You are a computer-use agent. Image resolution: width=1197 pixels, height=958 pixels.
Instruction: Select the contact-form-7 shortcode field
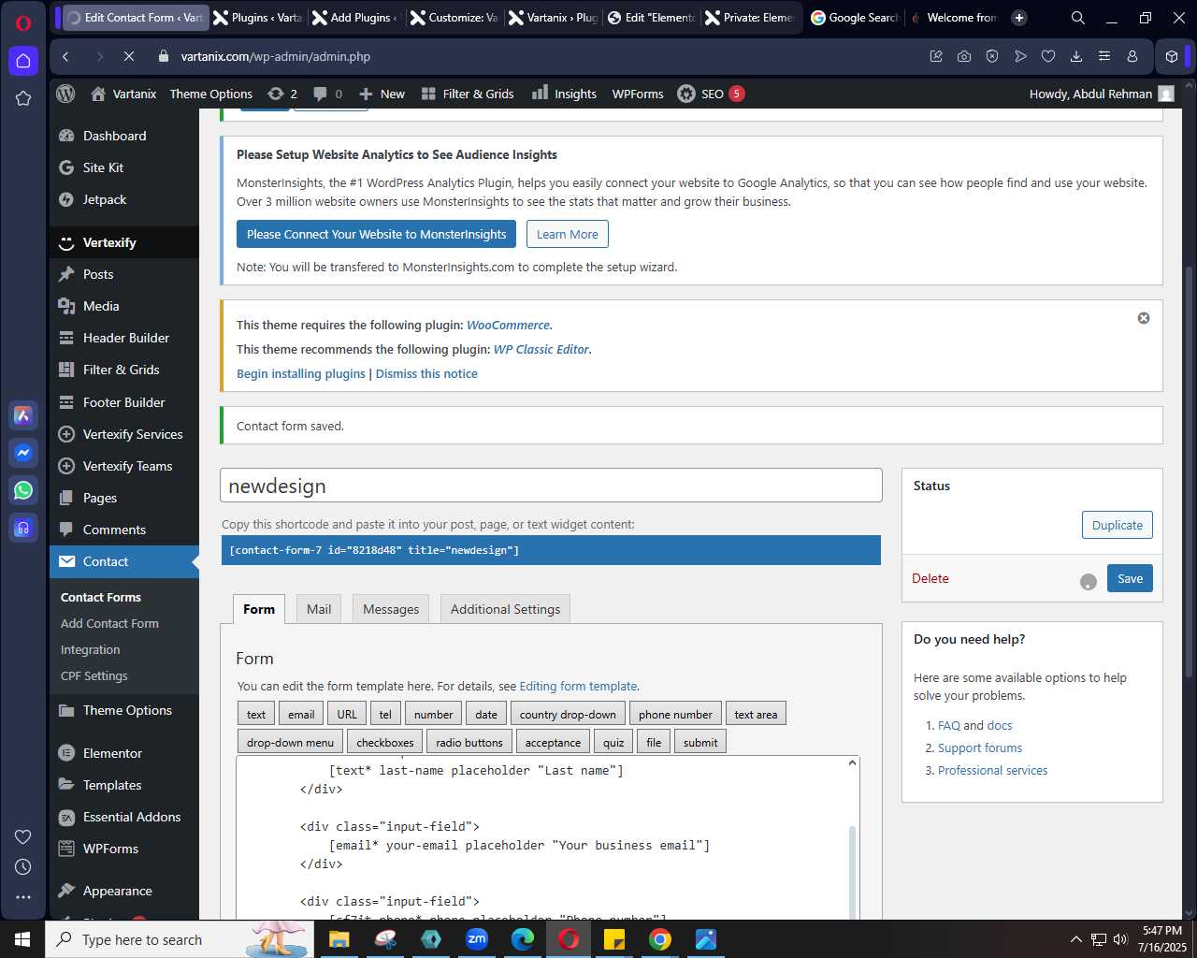tap(551, 550)
